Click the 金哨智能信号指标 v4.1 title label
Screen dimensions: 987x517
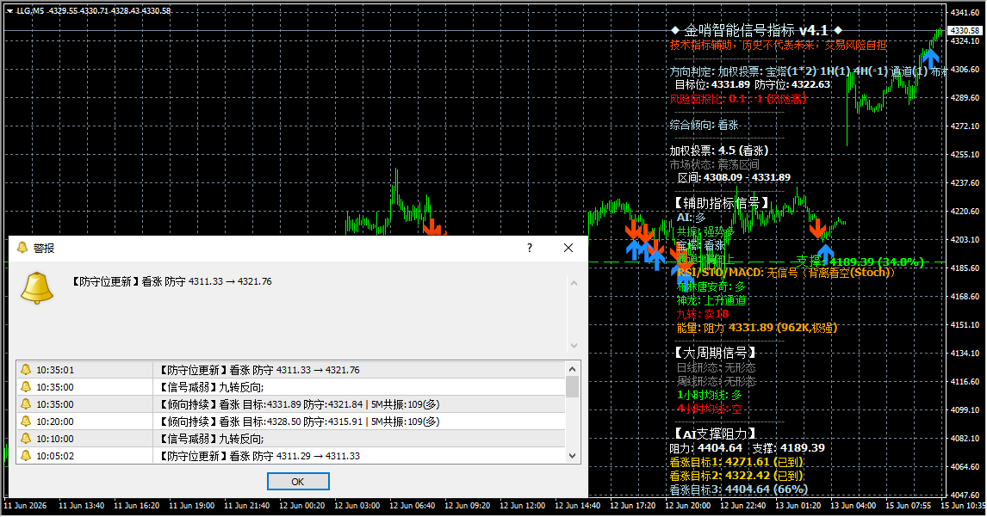pyautogui.click(x=756, y=30)
